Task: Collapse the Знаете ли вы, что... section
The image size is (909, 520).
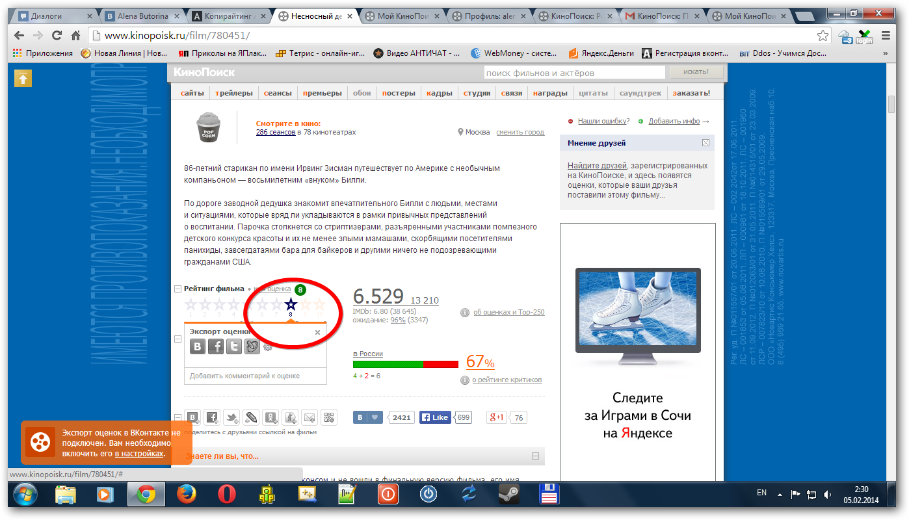Action: [536, 456]
